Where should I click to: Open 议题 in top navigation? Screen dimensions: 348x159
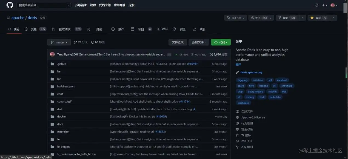click(93, 5)
